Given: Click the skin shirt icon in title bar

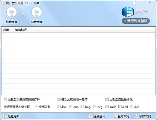Looking at the screenshot, I should (134, 3).
